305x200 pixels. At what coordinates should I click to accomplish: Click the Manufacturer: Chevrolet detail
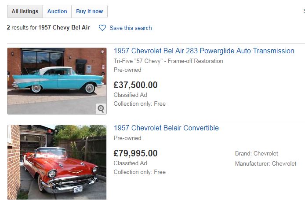pyautogui.click(x=265, y=163)
